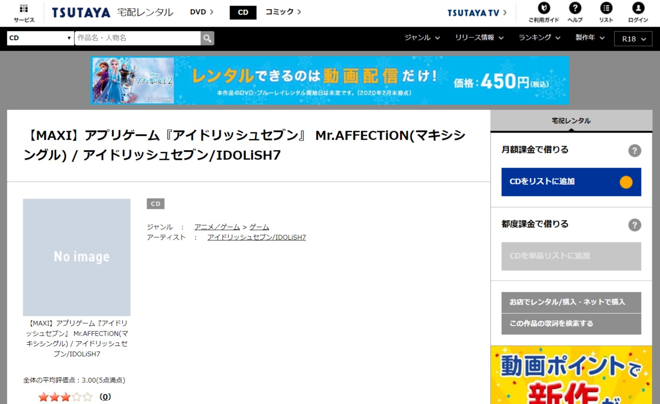660x404 pixels.
Task: Open the コミック navigation tab
Action: 283,12
